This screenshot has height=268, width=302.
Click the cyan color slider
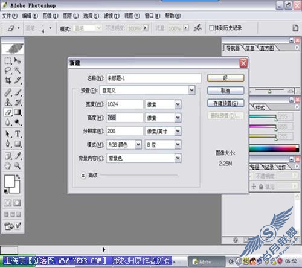click(x=263, y=116)
